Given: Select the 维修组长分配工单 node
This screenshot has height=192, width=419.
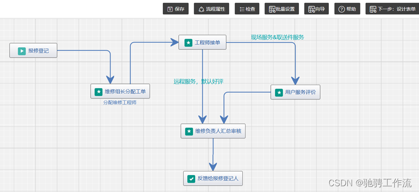Looking at the screenshot, I should pyautogui.click(x=120, y=91).
